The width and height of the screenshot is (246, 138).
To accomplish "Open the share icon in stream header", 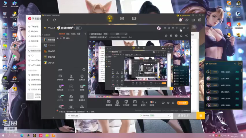I will 186,36.
